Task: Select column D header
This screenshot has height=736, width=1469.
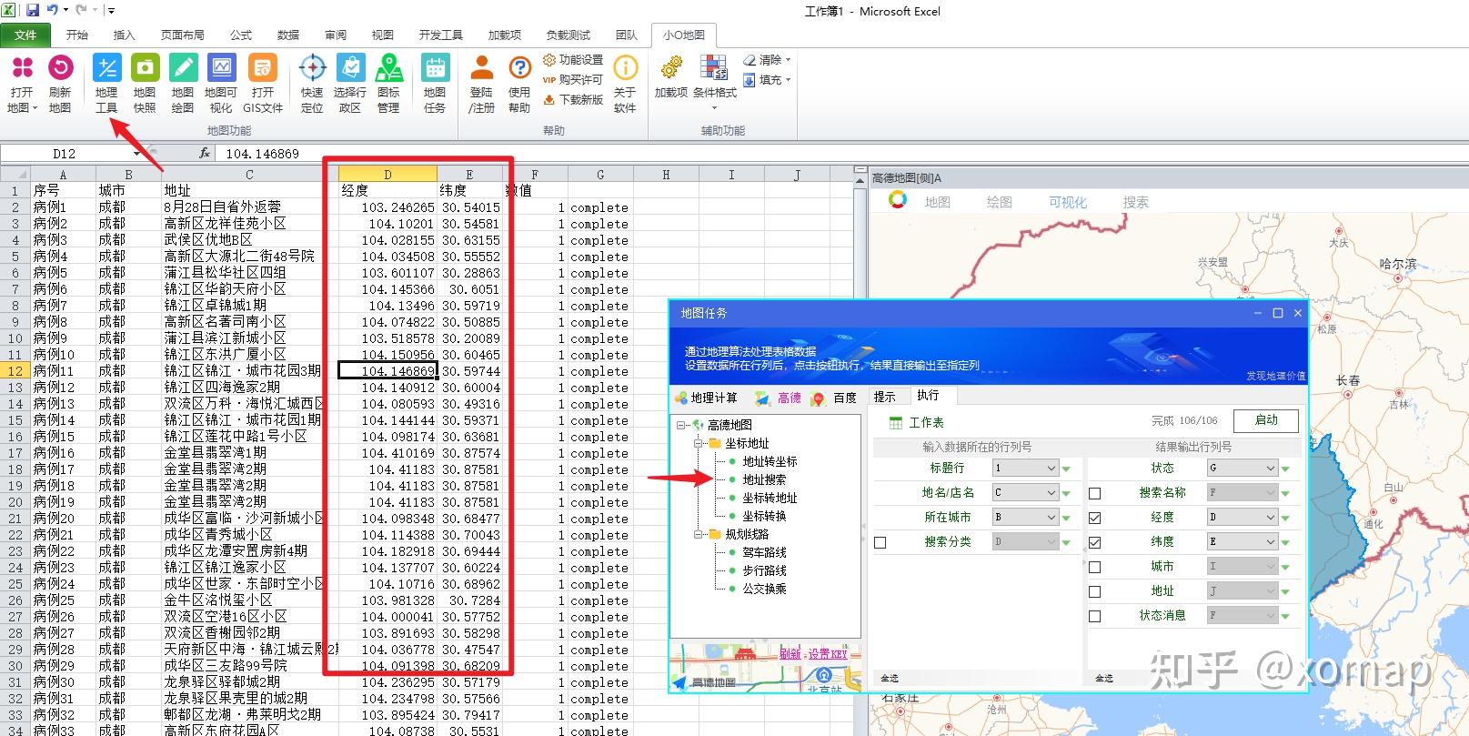Action: (x=387, y=175)
